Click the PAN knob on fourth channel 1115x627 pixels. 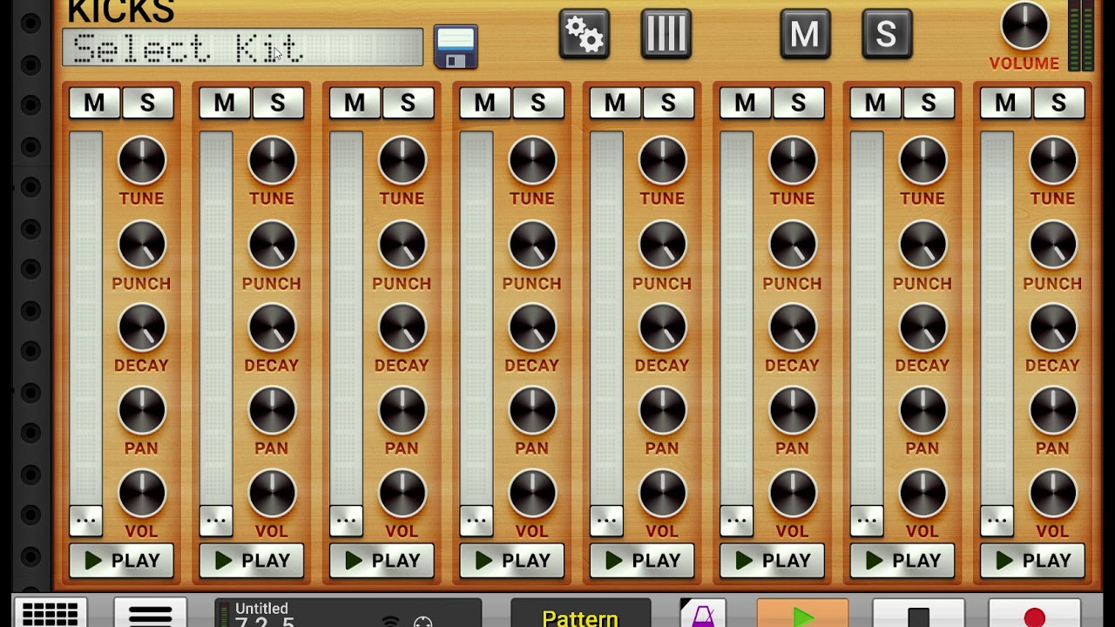click(532, 410)
